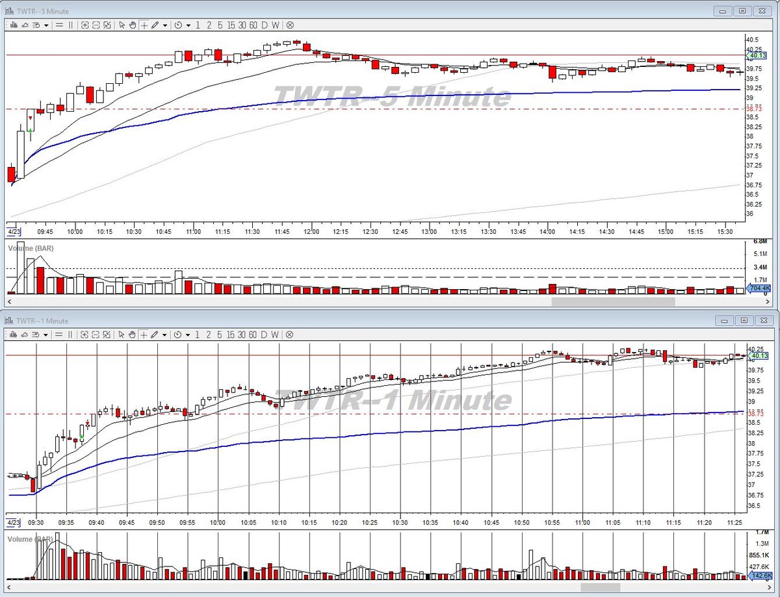
Task: Click 38.73 red price label in 5 Minute chart
Action: tap(753, 108)
